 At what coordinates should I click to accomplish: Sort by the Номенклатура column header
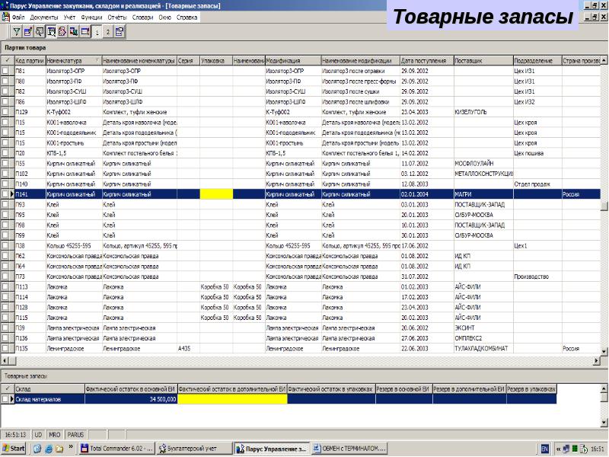pos(72,60)
